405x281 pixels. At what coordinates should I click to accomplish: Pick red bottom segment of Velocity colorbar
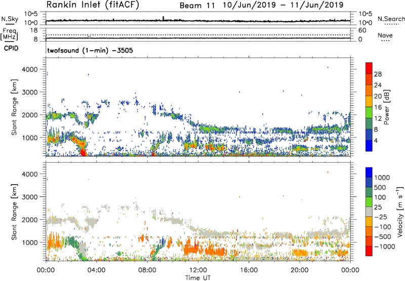coord(369,251)
